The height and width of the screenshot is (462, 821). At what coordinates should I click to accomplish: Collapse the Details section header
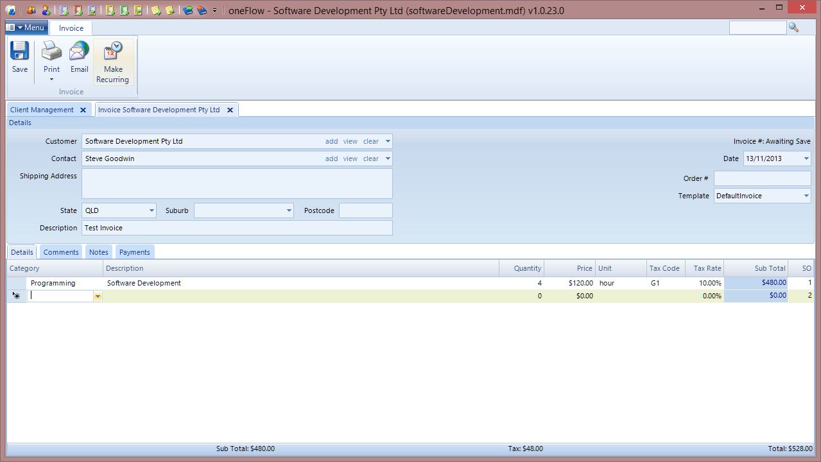click(x=410, y=123)
